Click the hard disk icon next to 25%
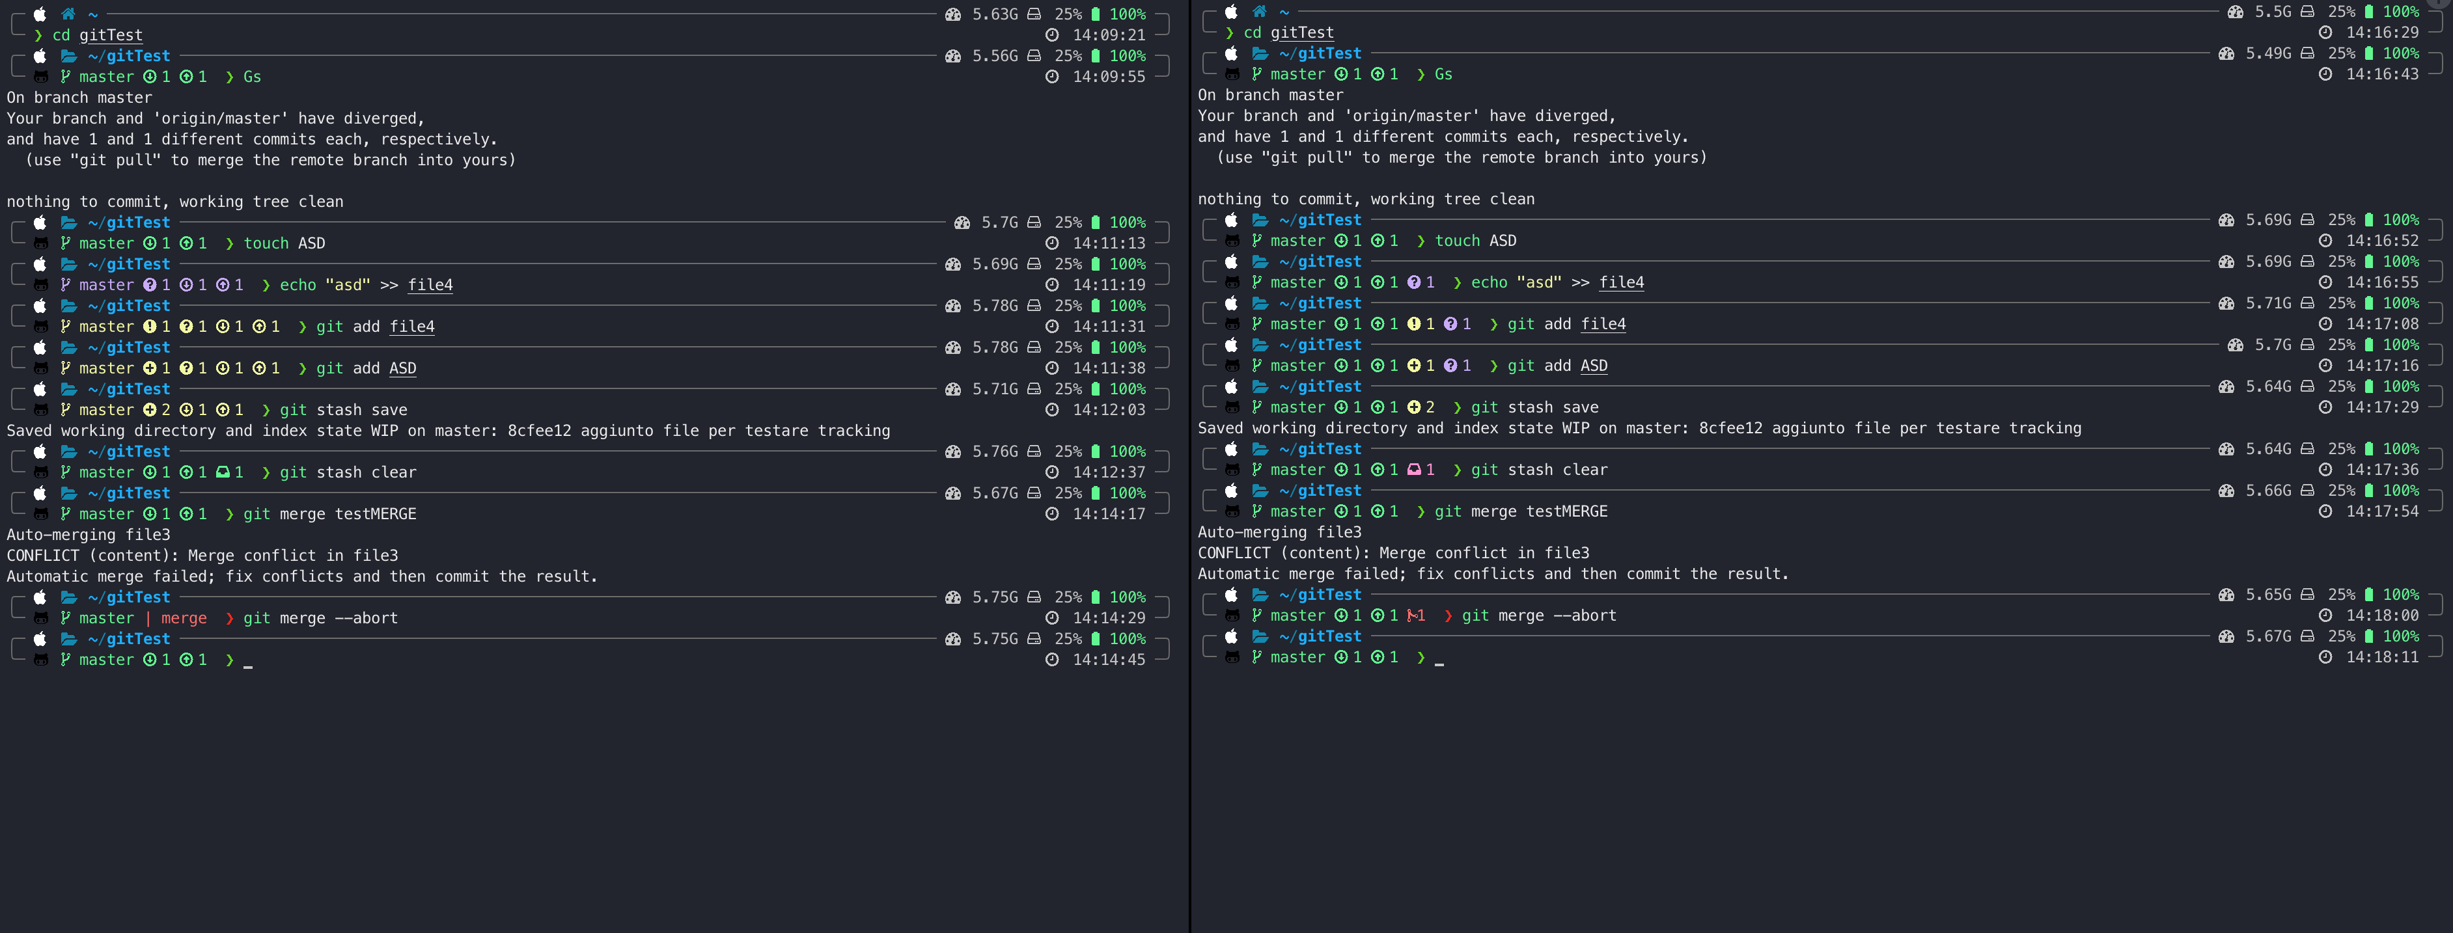This screenshot has height=933, width=2453. tap(1034, 13)
